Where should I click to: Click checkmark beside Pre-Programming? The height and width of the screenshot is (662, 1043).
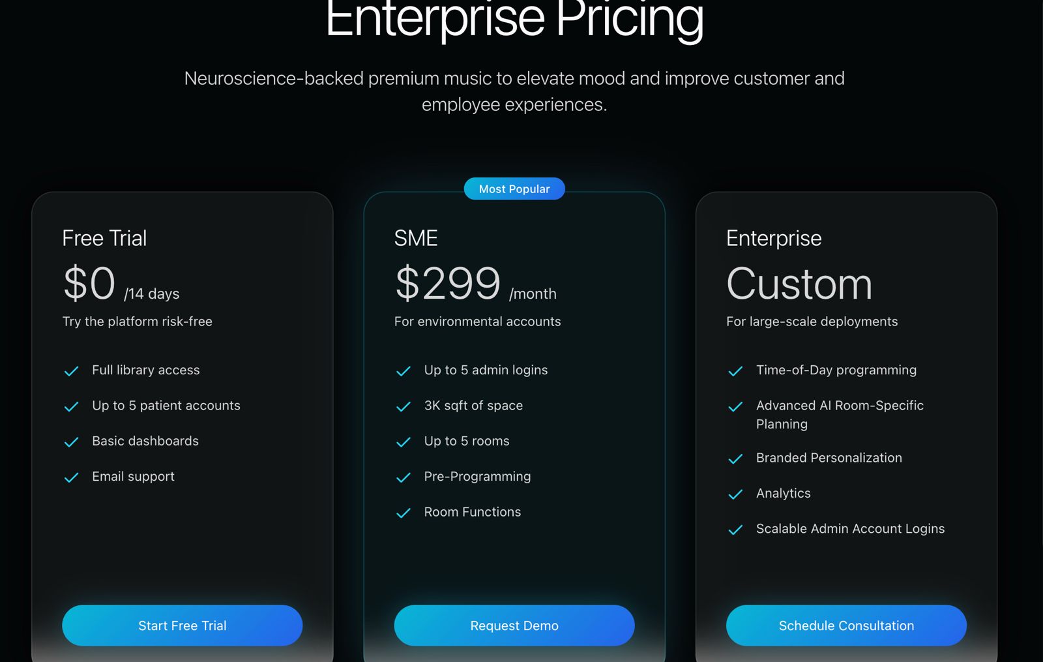tap(404, 477)
